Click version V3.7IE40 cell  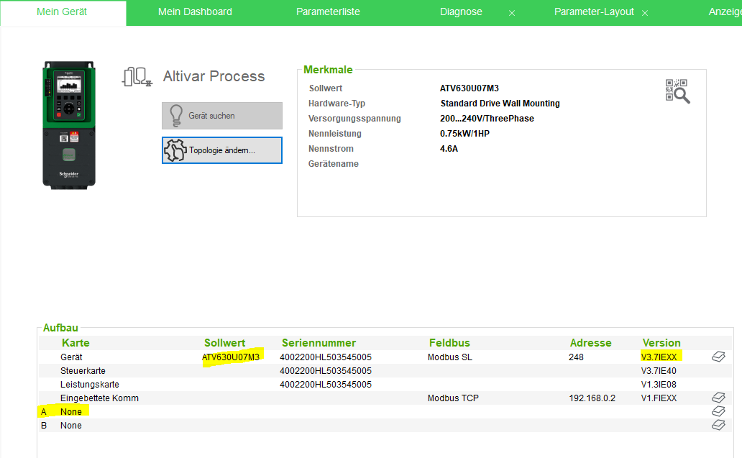click(659, 371)
